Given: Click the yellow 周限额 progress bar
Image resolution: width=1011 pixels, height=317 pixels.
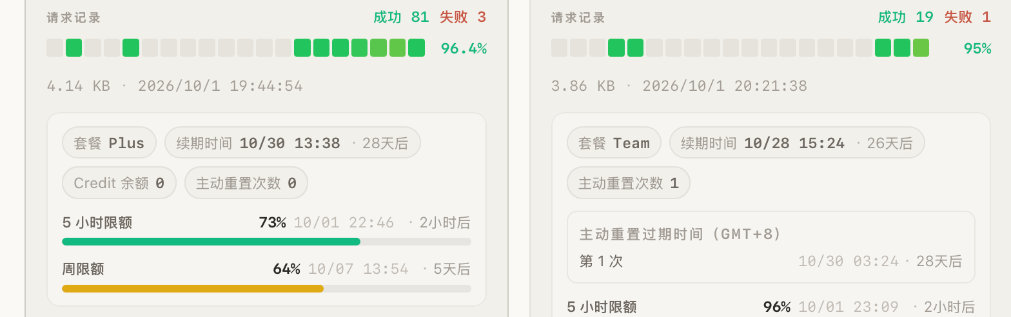Looking at the screenshot, I should pos(266,289).
